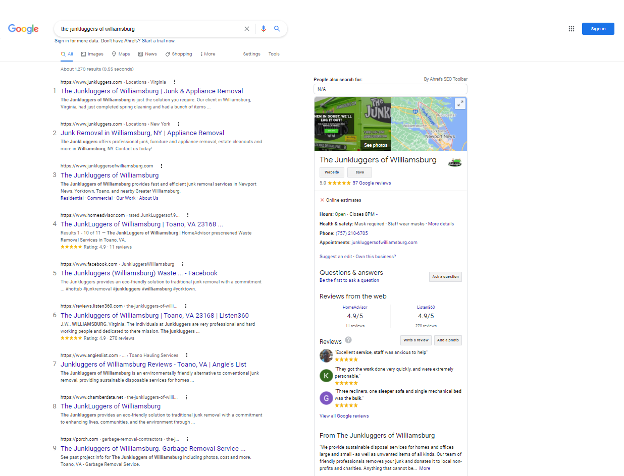This screenshot has height=476, width=624.
Task: Click inside the Google search input field
Action: (151, 29)
